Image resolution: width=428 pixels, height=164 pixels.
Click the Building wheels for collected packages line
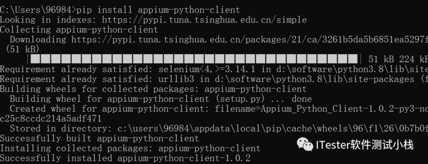tap(153, 89)
